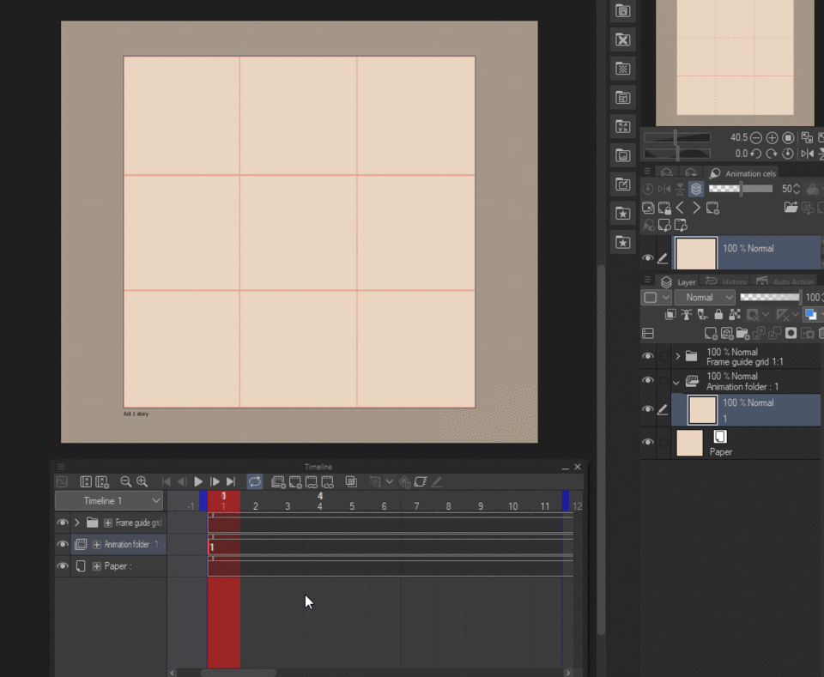Image resolution: width=824 pixels, height=677 pixels.
Task: Open the Timeline 1 dropdown
Action: (x=109, y=501)
